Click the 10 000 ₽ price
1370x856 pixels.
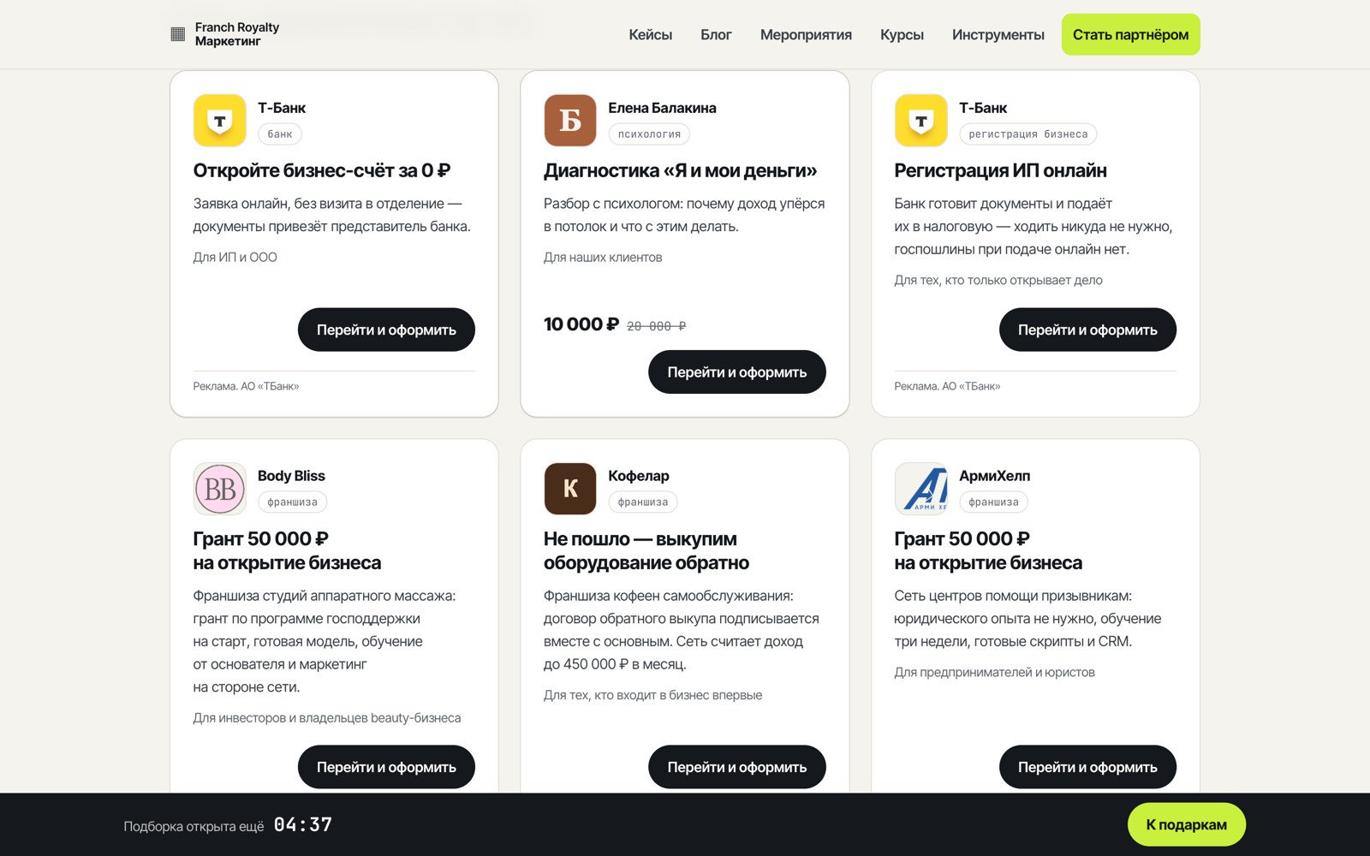[581, 324]
